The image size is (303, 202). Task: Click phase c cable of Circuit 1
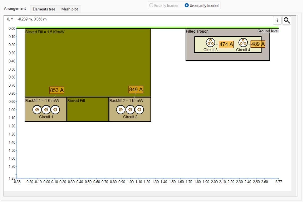click(x=55, y=110)
